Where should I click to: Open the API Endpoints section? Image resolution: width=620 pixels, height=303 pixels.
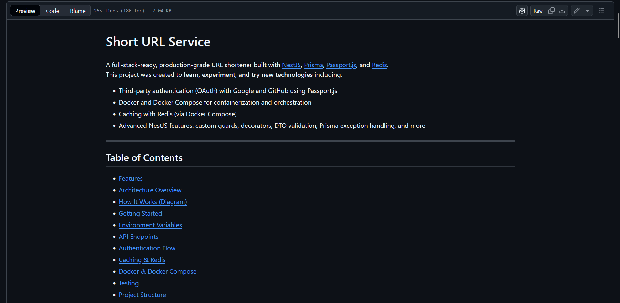[x=138, y=237]
